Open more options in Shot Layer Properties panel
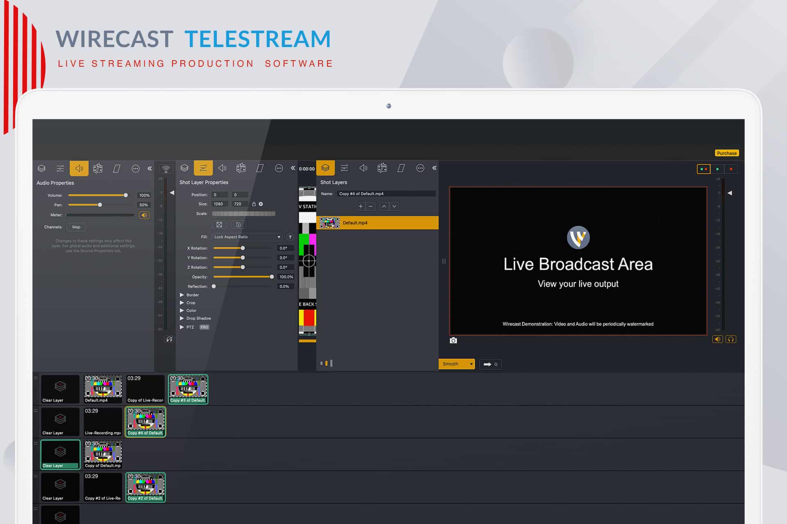Image resolution: width=787 pixels, height=524 pixels. (279, 168)
